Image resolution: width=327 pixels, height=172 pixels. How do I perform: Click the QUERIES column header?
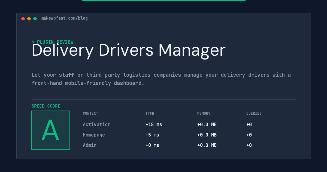254,114
